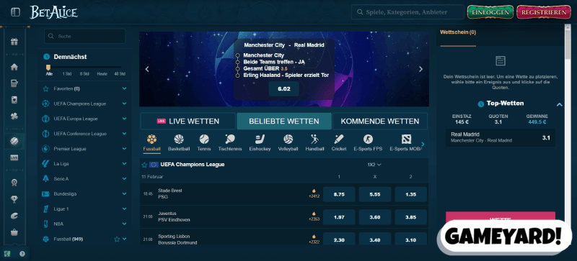Click the REGISTRIEREN button

pyautogui.click(x=544, y=12)
